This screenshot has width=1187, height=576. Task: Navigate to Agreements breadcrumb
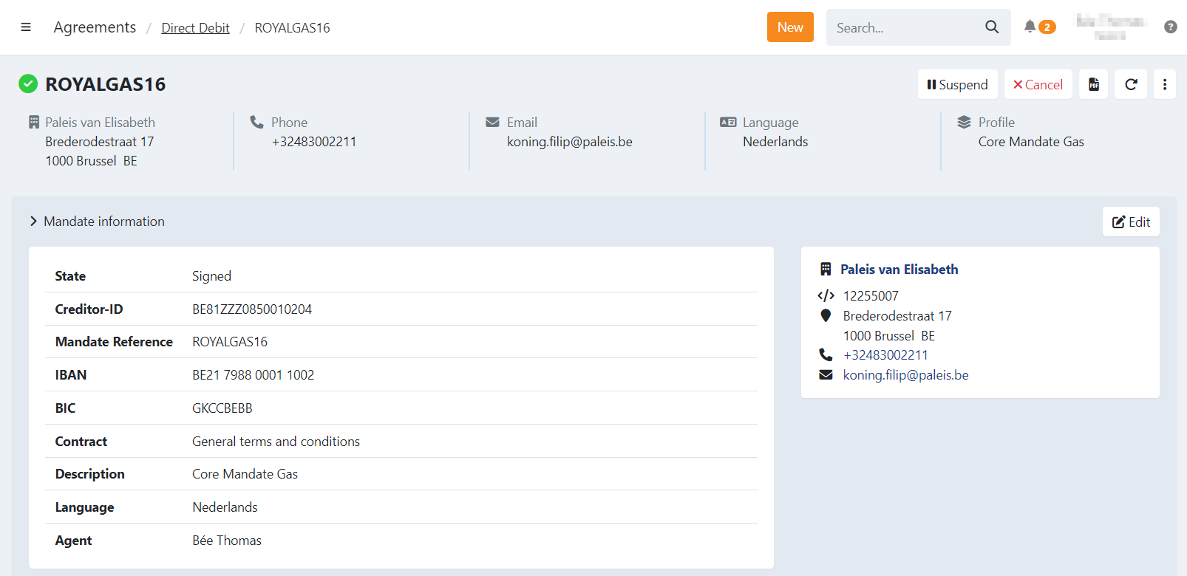[95, 27]
